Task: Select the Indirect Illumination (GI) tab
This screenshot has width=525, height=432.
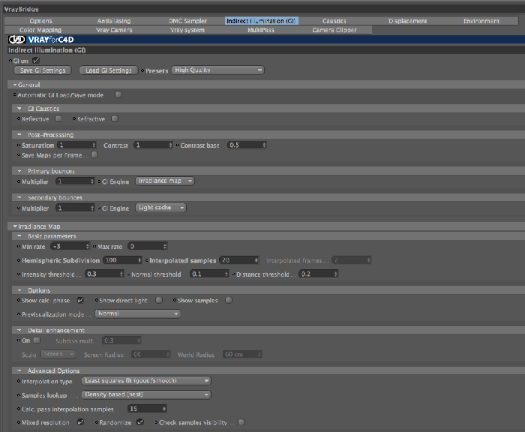Action: click(261, 21)
